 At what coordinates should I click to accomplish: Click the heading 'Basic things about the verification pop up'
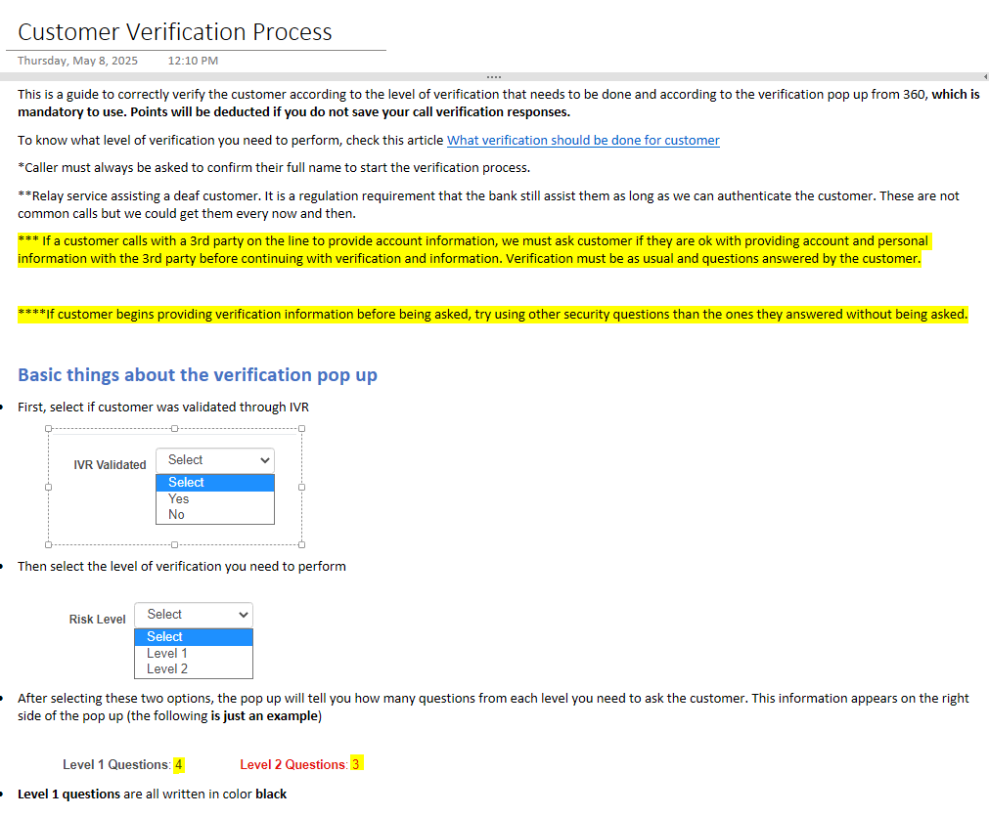(198, 375)
